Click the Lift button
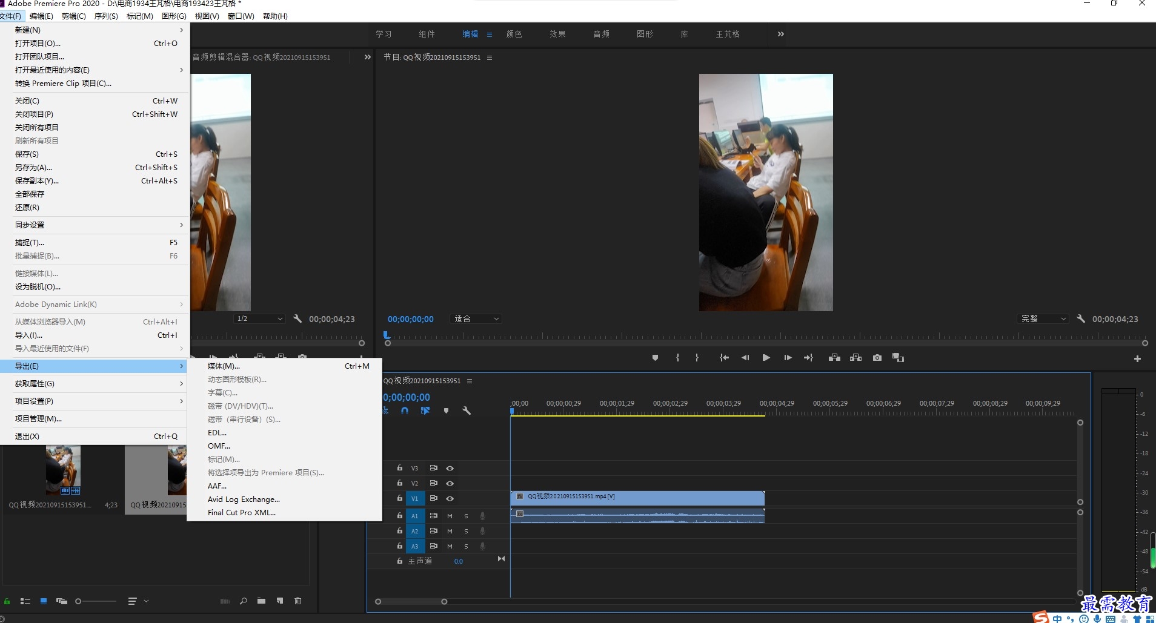This screenshot has height=623, width=1156. (834, 358)
